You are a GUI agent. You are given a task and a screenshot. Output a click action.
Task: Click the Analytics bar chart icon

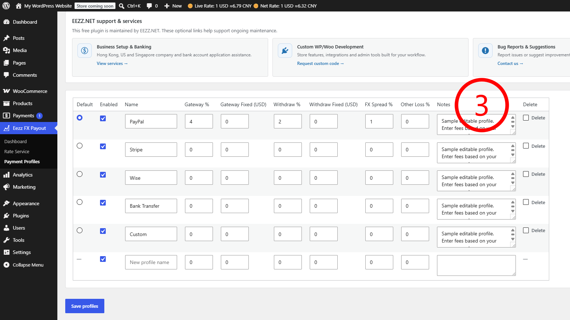6,175
